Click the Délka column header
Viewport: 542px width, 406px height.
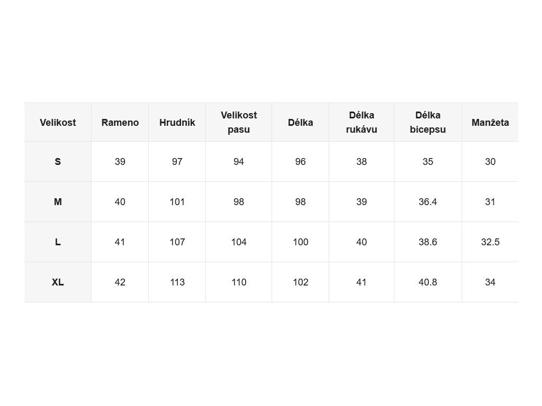301,122
